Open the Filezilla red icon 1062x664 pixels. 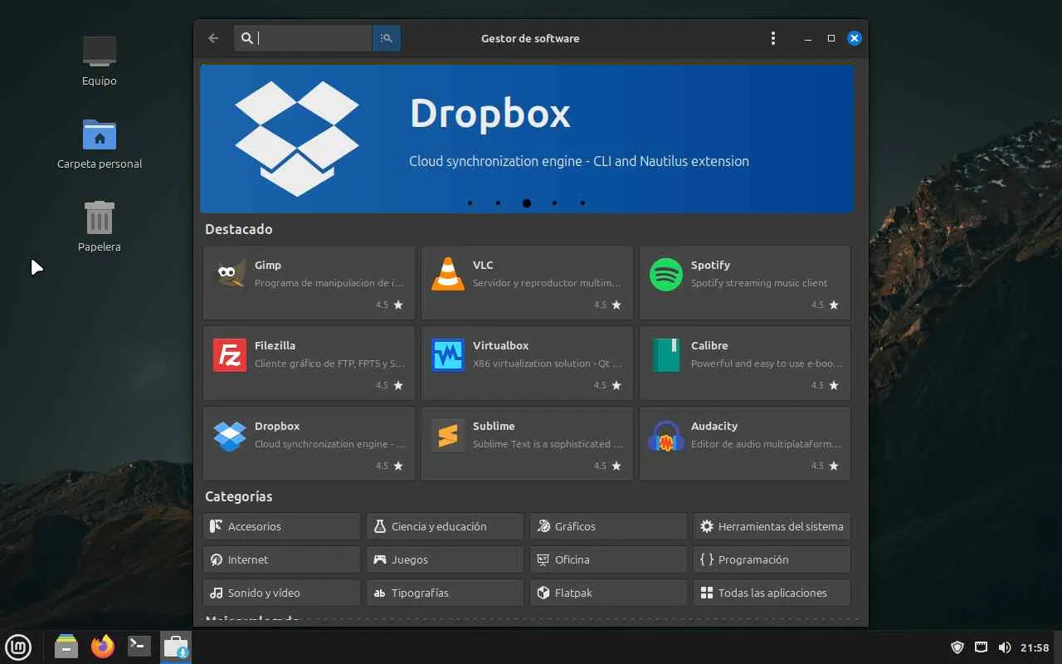[230, 355]
